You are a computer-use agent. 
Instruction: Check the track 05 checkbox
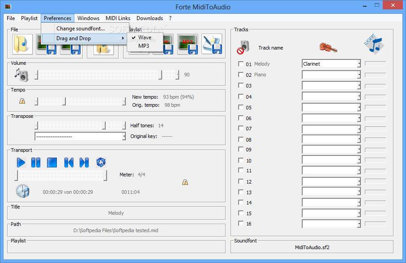click(x=241, y=107)
